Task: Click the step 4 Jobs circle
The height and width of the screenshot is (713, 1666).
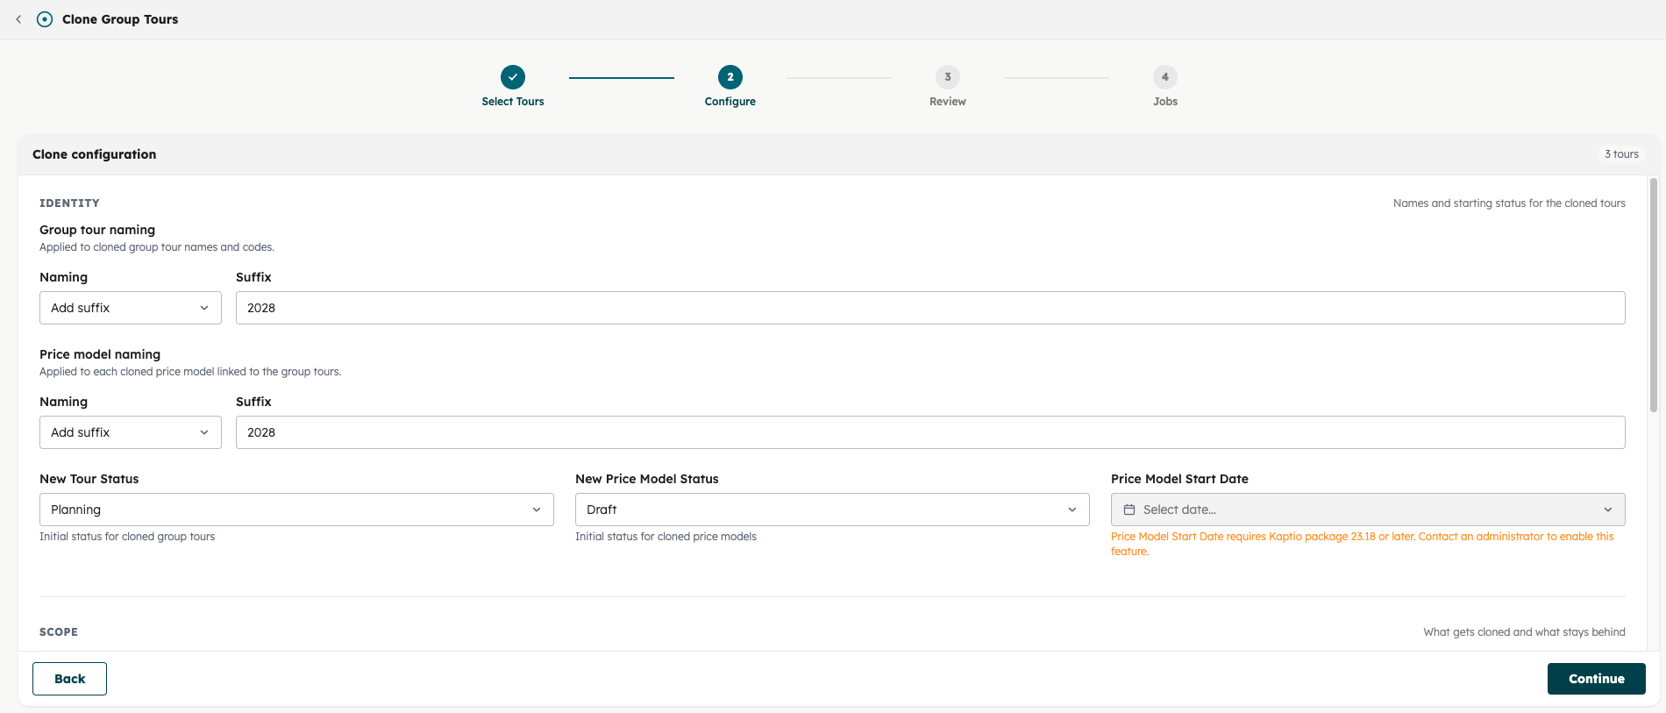Action: click(1165, 77)
